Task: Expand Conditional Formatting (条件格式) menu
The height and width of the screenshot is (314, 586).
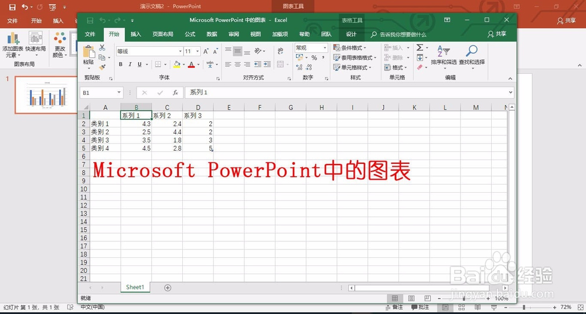Action: point(349,48)
